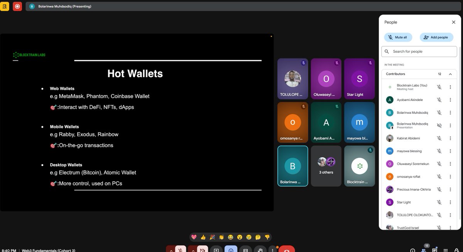Send the sparkling heart reaction
The image size is (463, 252).
point(194,237)
